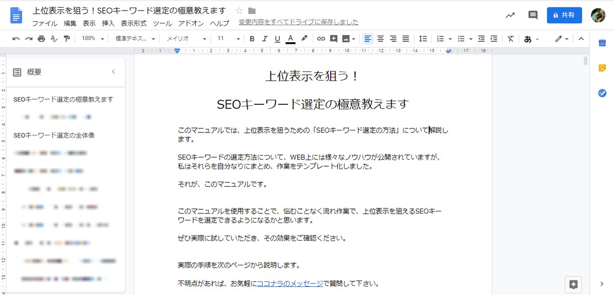The width and height of the screenshot is (614, 295).
Task: Open line spacing options
Action: [423, 39]
